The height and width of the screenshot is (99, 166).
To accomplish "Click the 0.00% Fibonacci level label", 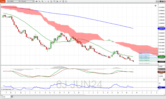I will [144, 49].
